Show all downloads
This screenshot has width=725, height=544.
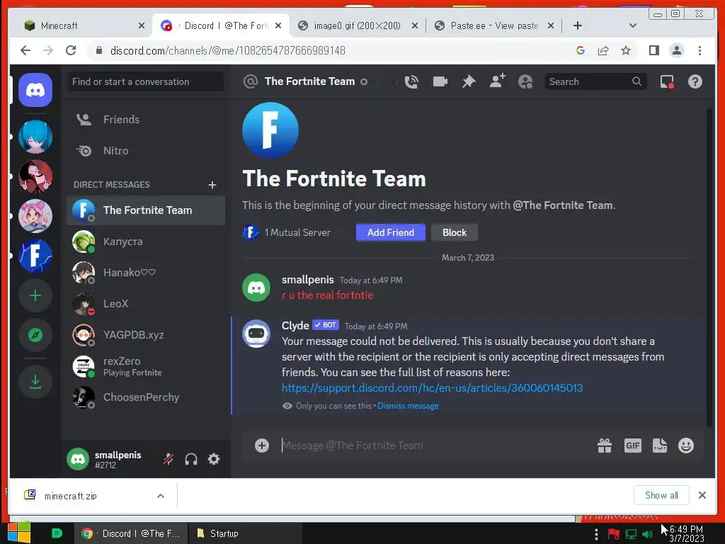pyautogui.click(x=661, y=495)
